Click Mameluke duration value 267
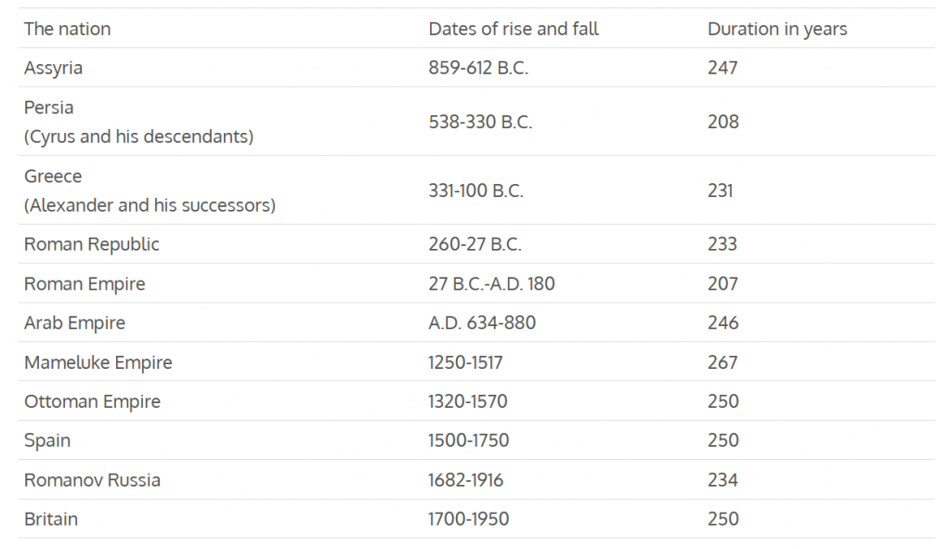951x549 pixels. [723, 362]
